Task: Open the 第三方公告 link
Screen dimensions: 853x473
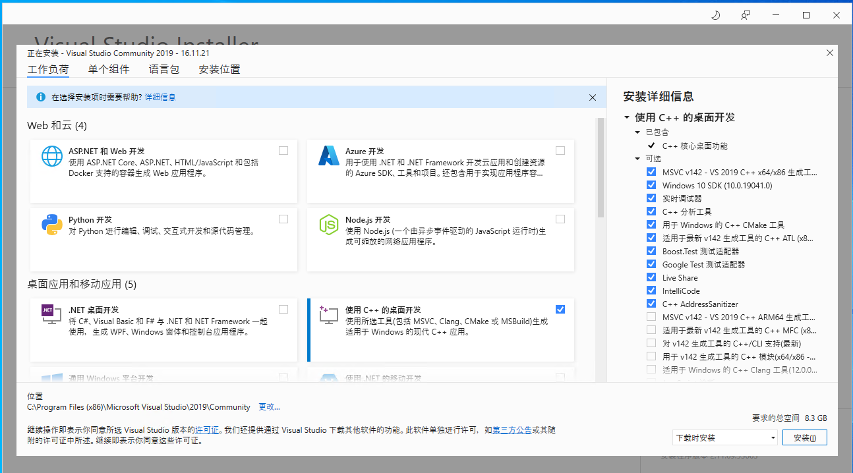Action: 512,430
